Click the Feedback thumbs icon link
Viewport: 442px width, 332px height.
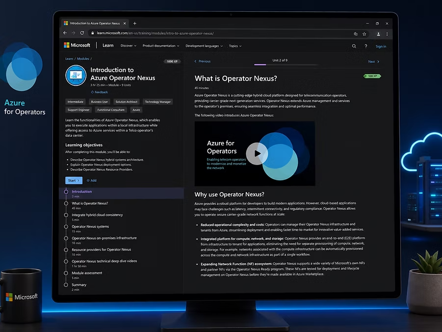(99, 92)
